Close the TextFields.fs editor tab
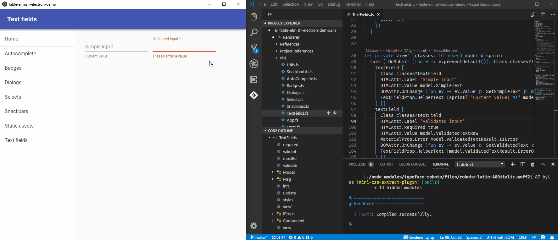This screenshot has width=558, height=240. pyautogui.click(x=378, y=14)
